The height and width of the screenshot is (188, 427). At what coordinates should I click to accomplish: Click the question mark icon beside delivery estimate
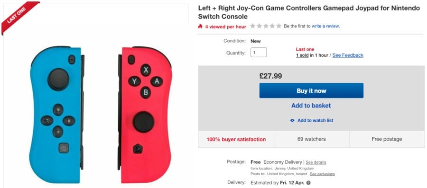point(308,183)
